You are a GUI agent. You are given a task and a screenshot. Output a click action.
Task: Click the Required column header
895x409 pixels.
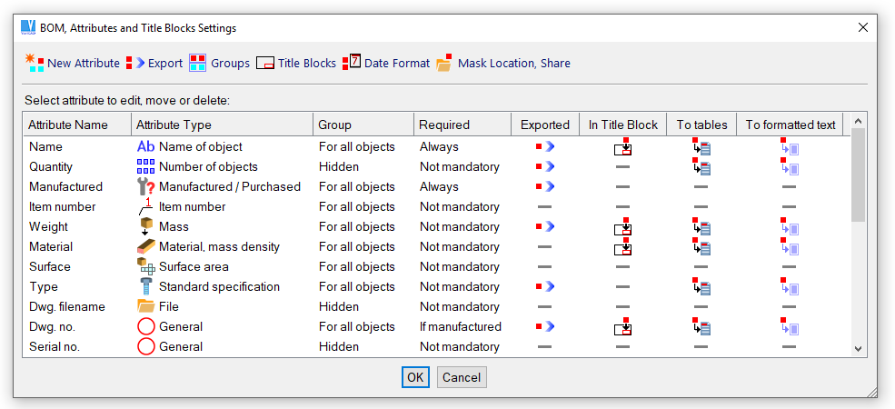coord(444,125)
